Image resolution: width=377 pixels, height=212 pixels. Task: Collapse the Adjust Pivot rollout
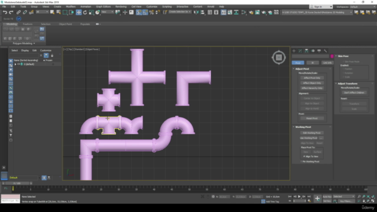click(x=302, y=69)
